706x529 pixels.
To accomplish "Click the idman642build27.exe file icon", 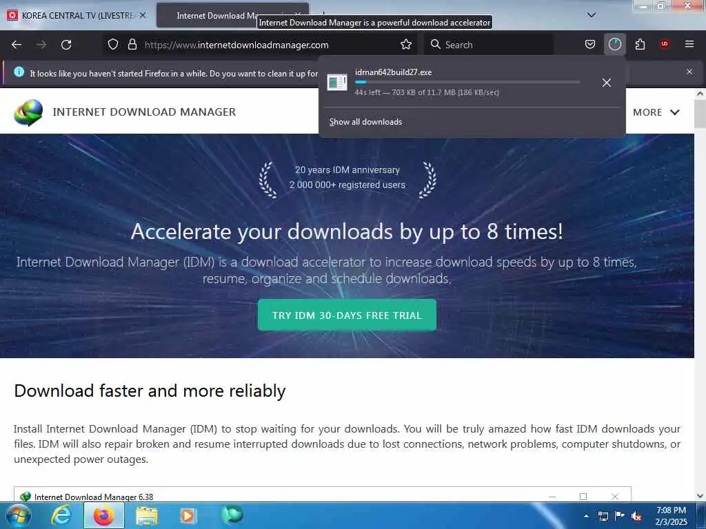I will coord(336,83).
